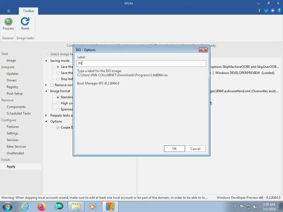Click the green update arrow icon

click(x=260, y=10)
